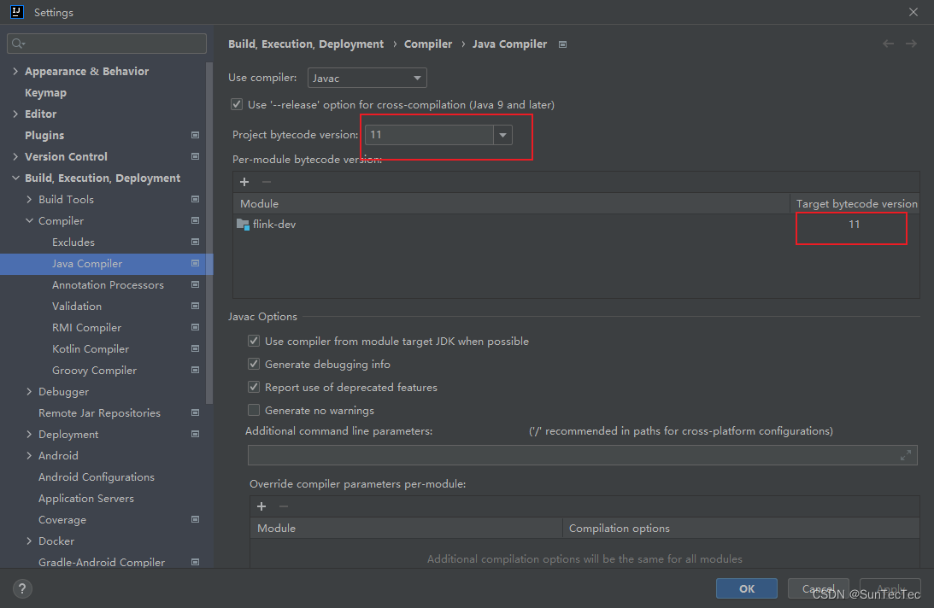Click the plus icon under Override compiler parameters
The height and width of the screenshot is (608, 934).
pos(261,506)
